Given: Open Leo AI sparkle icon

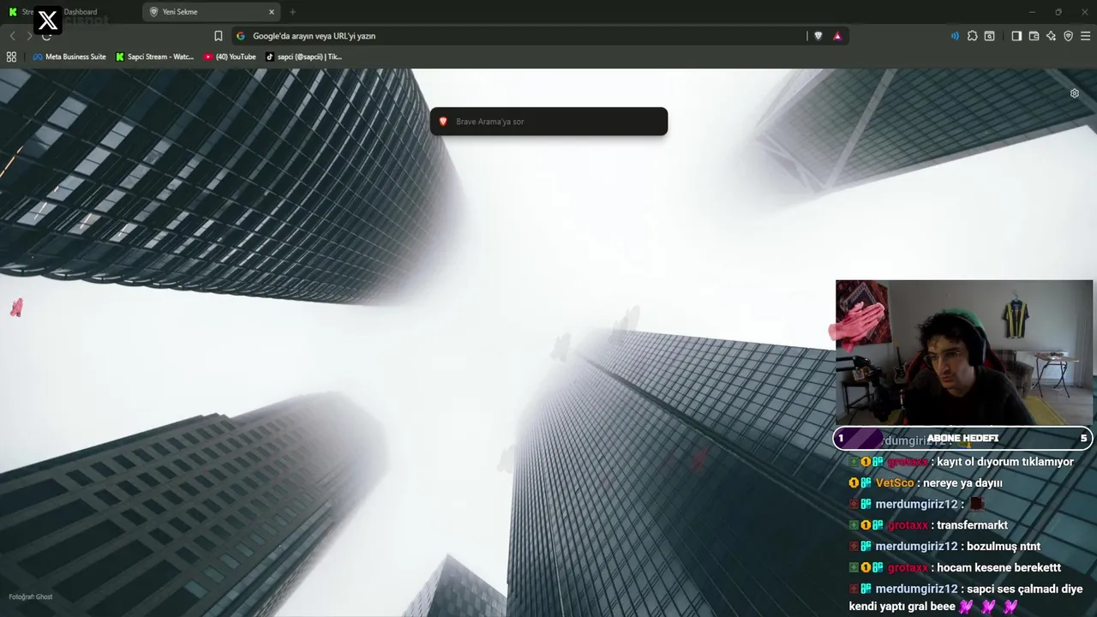Looking at the screenshot, I should click(1051, 36).
